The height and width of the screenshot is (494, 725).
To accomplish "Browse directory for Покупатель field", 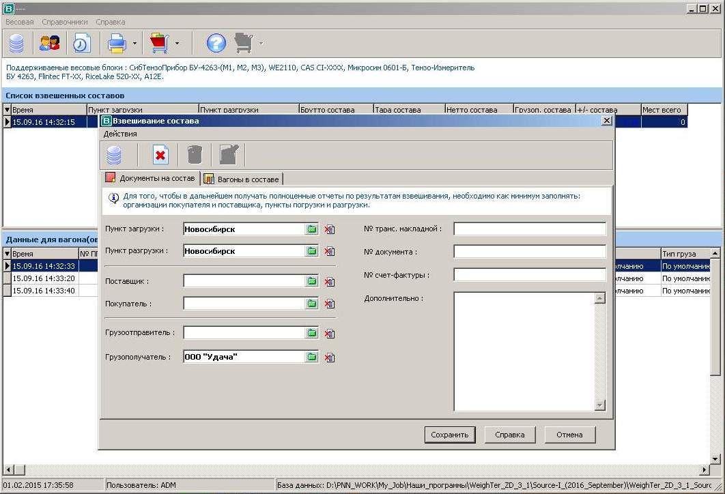I will (312, 304).
